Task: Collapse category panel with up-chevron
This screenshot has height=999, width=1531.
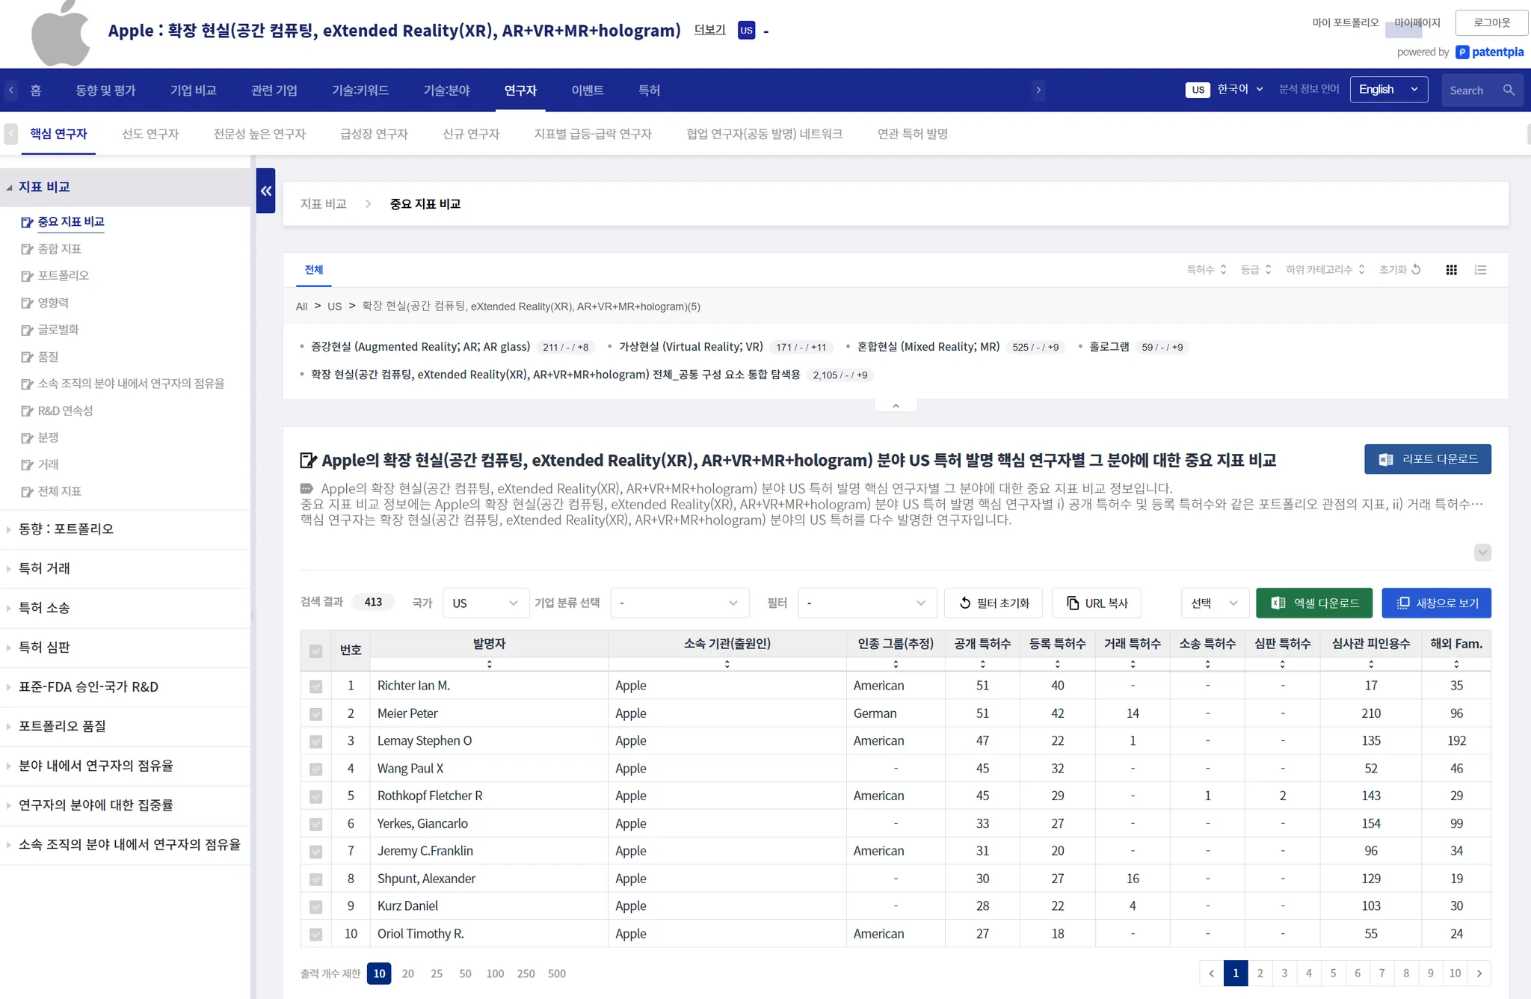Action: pos(896,406)
